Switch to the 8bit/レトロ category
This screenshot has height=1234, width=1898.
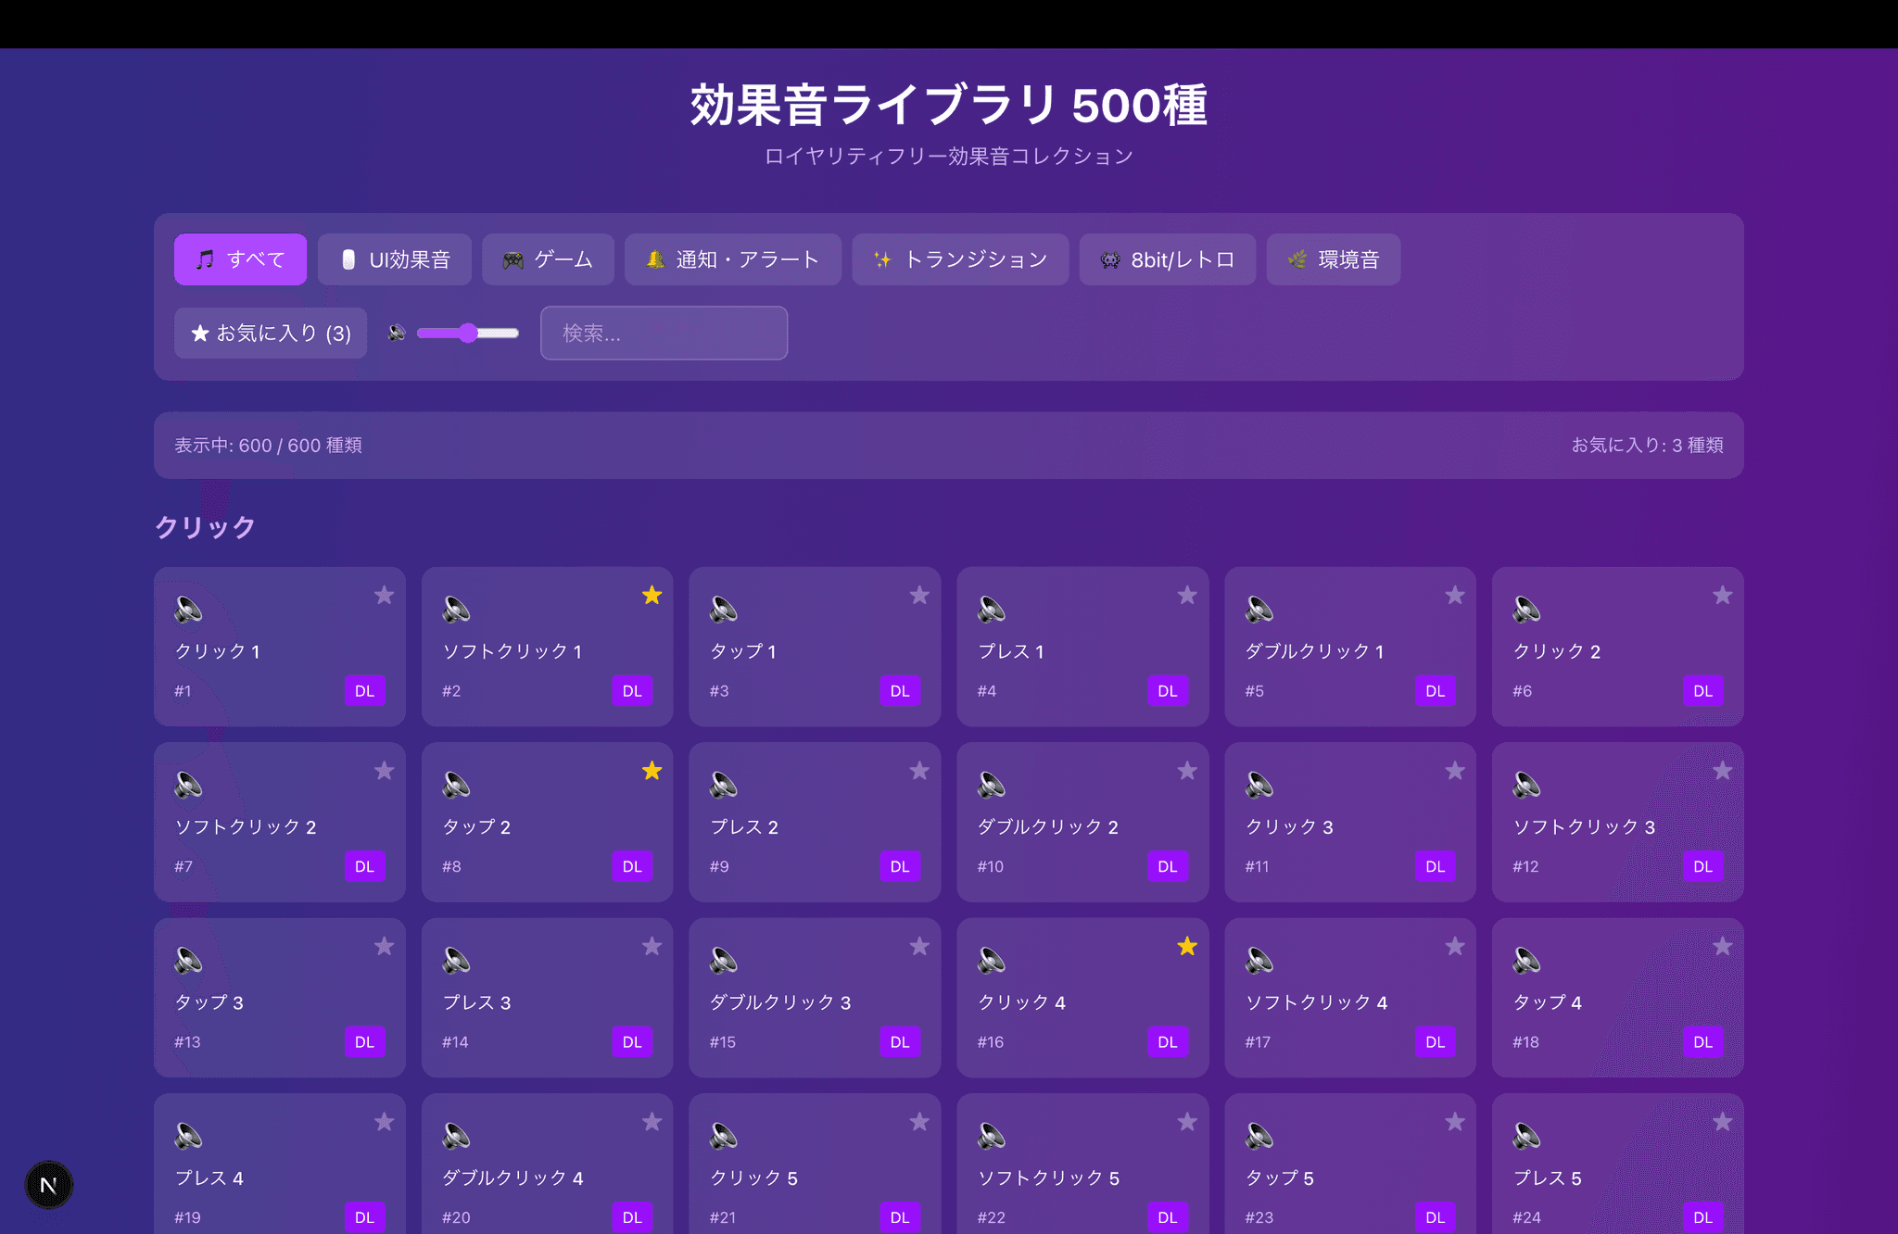(1167, 259)
